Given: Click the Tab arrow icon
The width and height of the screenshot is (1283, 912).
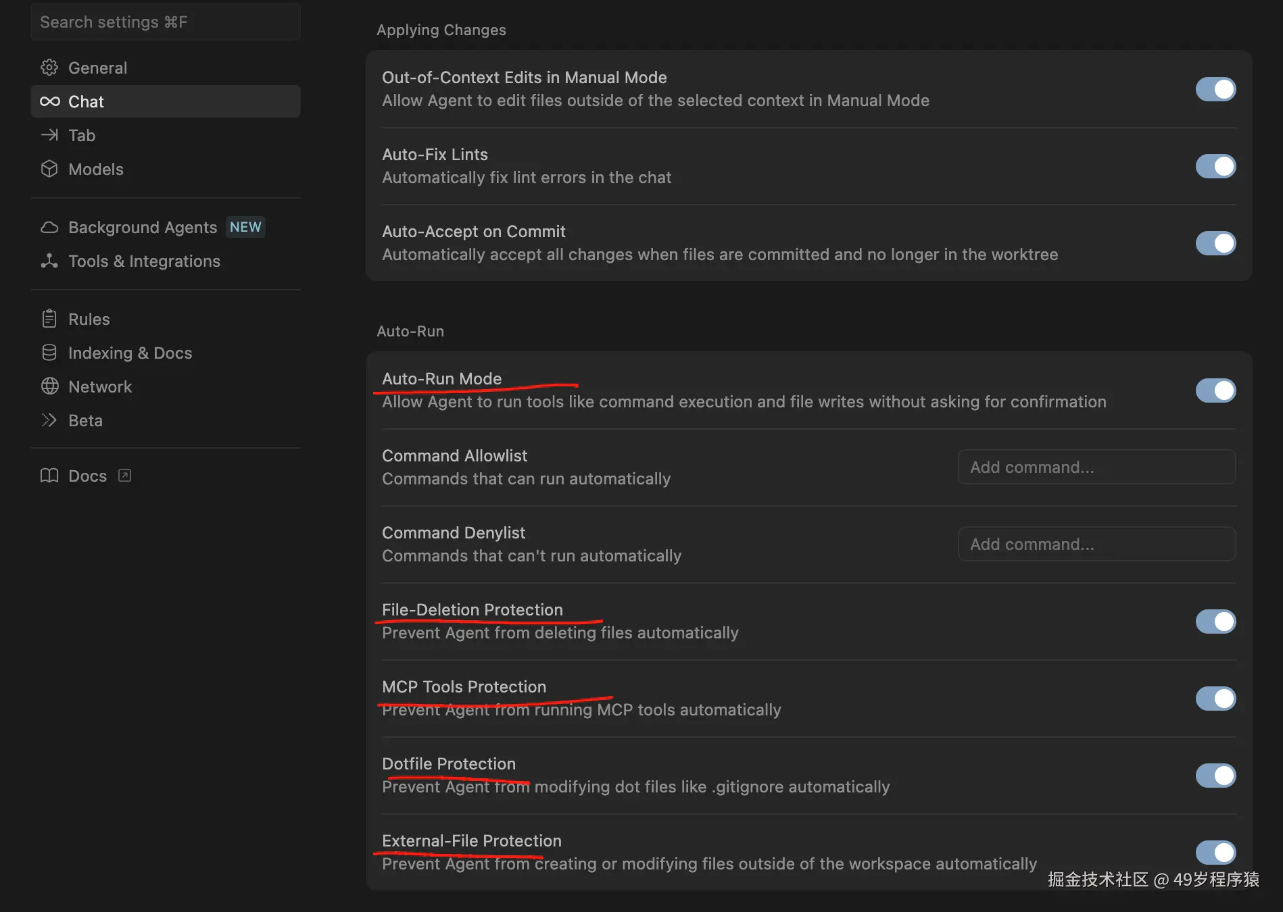Looking at the screenshot, I should [49, 135].
